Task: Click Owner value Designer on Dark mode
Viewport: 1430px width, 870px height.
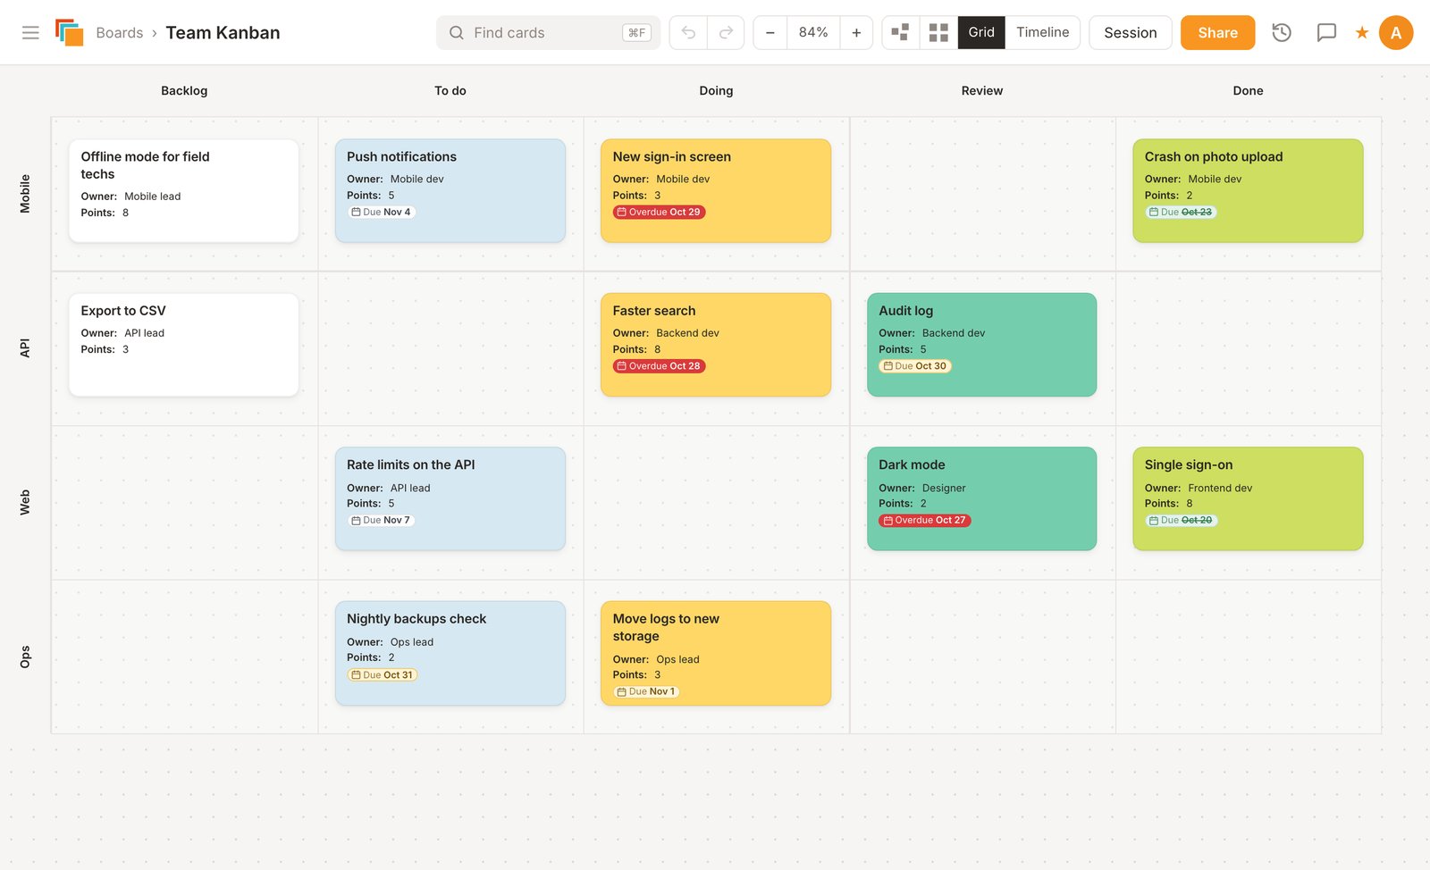Action: click(x=944, y=489)
